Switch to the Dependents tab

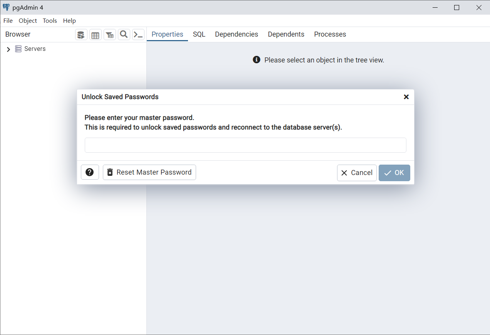(x=286, y=34)
